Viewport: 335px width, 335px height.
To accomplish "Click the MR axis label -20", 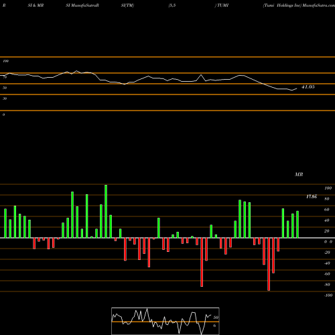I will point(327,253).
